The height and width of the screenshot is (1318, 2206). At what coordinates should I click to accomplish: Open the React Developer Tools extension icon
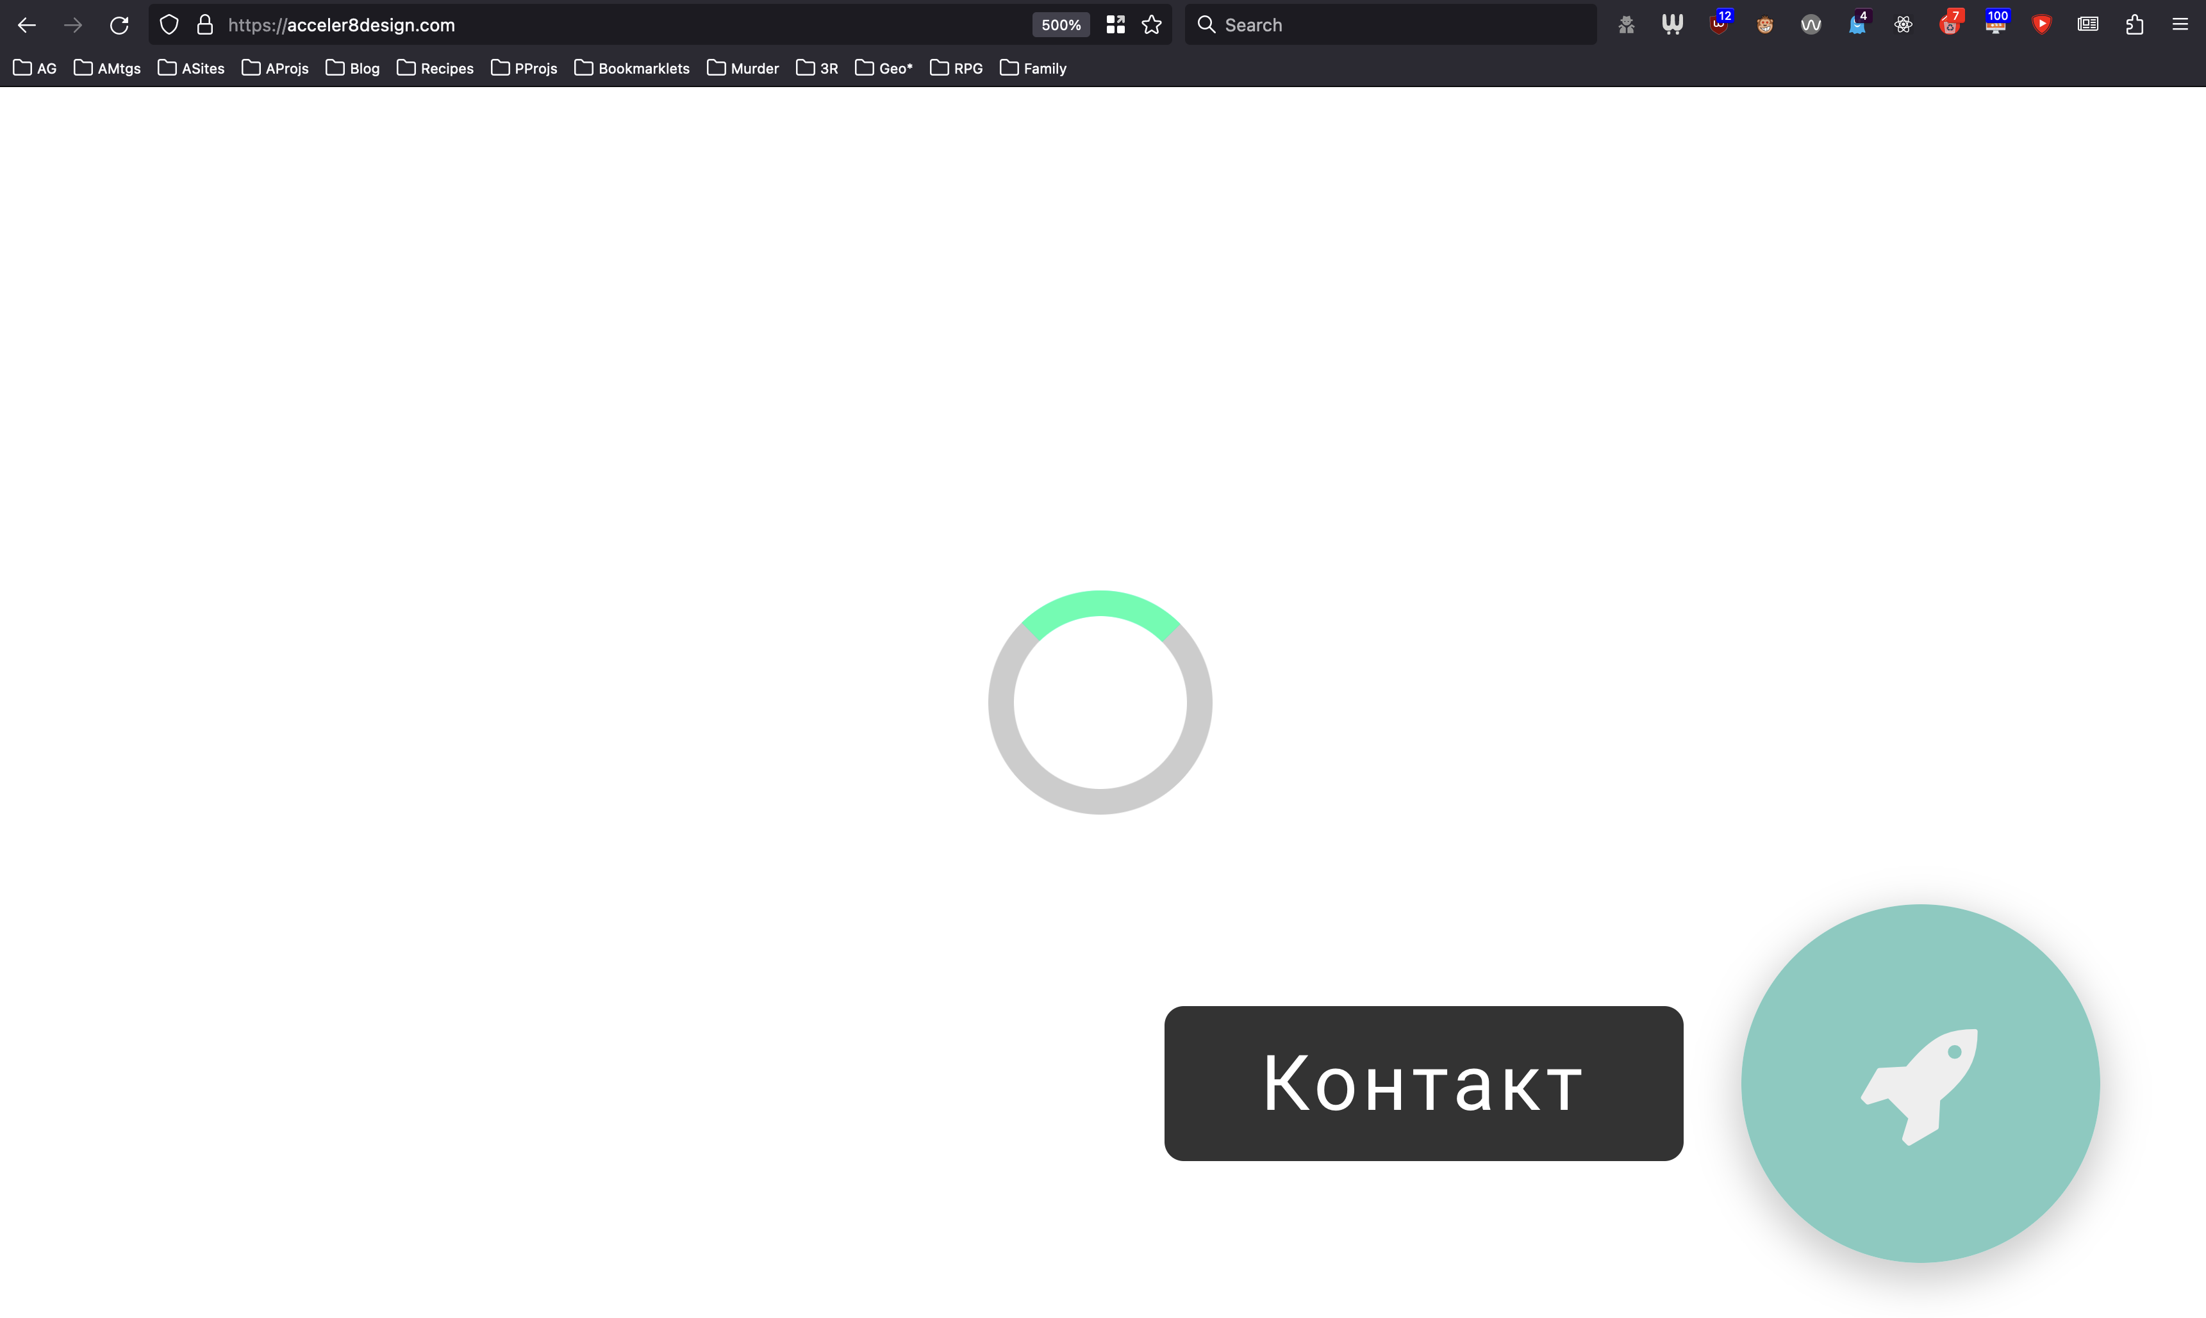coord(1903,25)
